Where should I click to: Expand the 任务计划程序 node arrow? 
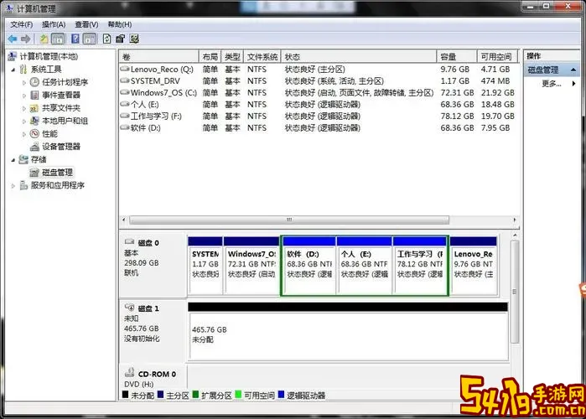pos(24,82)
